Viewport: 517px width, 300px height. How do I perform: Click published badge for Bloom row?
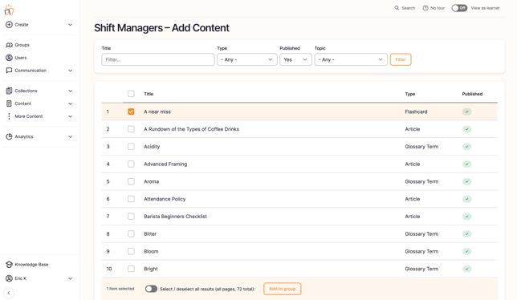pyautogui.click(x=466, y=251)
